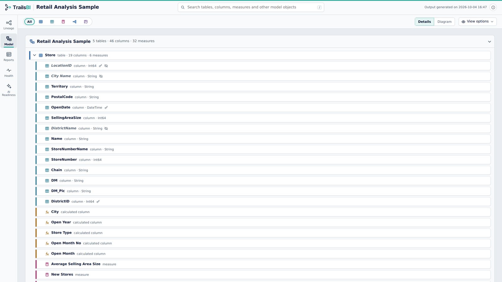Select the PostalCode column row
This screenshot has height=282, width=502.
point(263,97)
